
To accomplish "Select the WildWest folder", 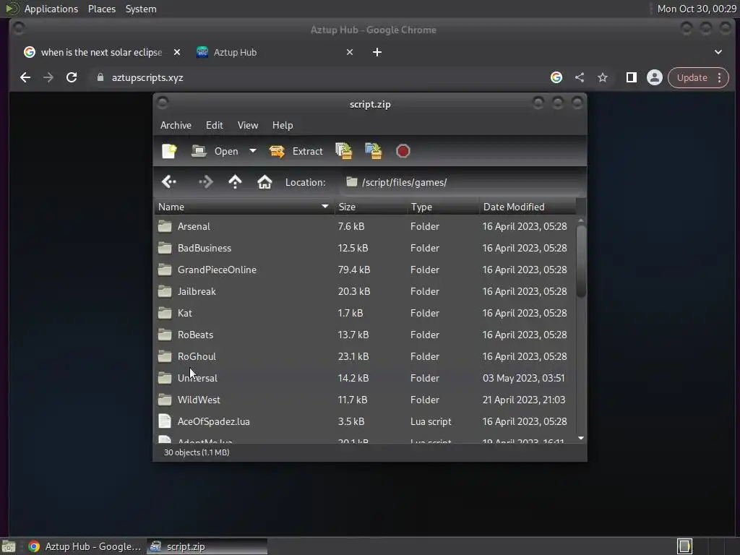I will 365,400.
